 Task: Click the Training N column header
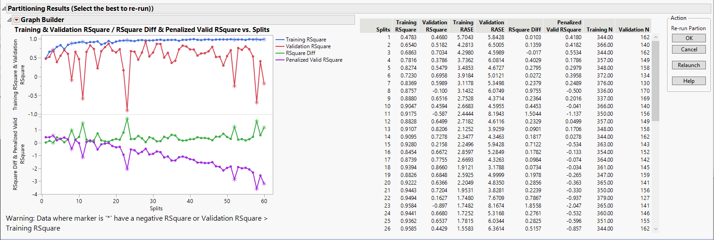tap(599, 29)
